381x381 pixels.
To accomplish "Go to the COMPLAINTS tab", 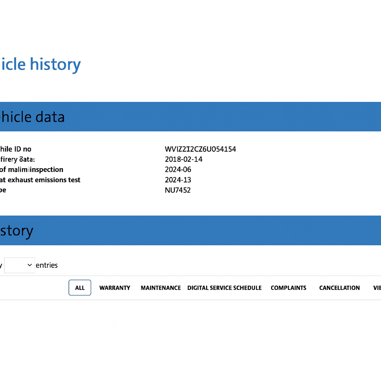I will [x=288, y=288].
